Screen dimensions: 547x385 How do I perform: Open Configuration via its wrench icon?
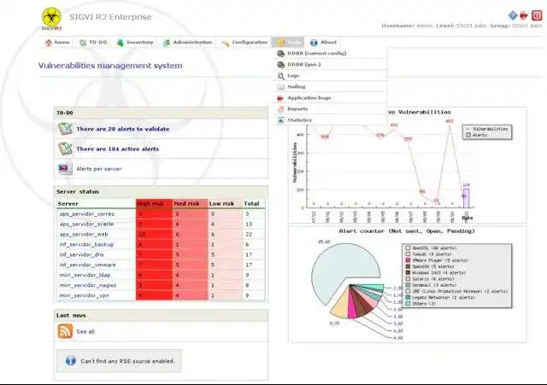pyautogui.click(x=226, y=44)
